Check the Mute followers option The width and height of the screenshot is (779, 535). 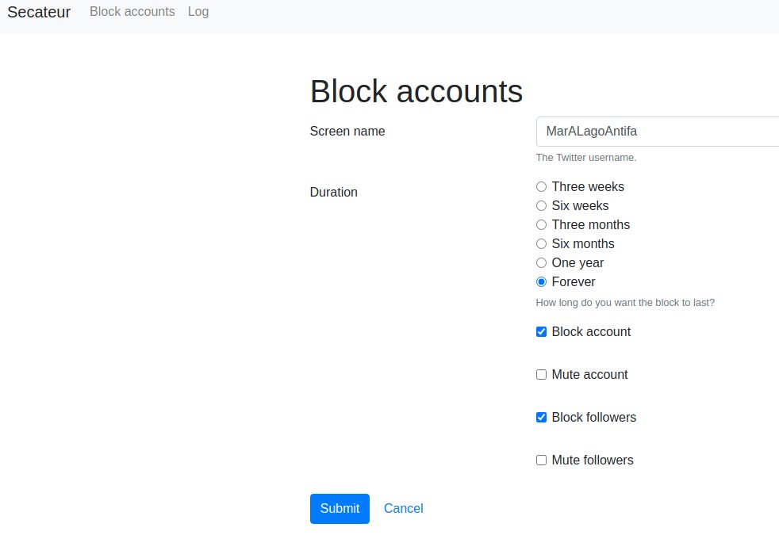(542, 460)
